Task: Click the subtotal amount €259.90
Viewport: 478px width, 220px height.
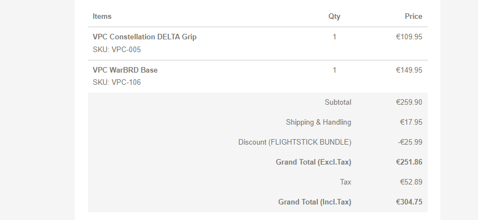Action: (409, 102)
